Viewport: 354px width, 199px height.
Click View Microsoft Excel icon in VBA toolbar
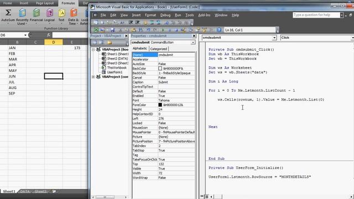pos(96,30)
